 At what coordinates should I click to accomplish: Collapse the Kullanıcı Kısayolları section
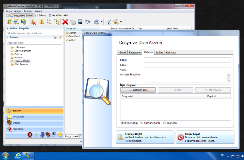tap(8, 28)
